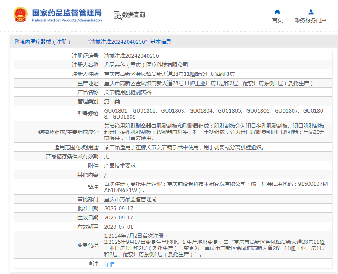Click the approving department 重庆市药品监督管理局
Viewport: 338px width, 274px height.
coord(130,199)
